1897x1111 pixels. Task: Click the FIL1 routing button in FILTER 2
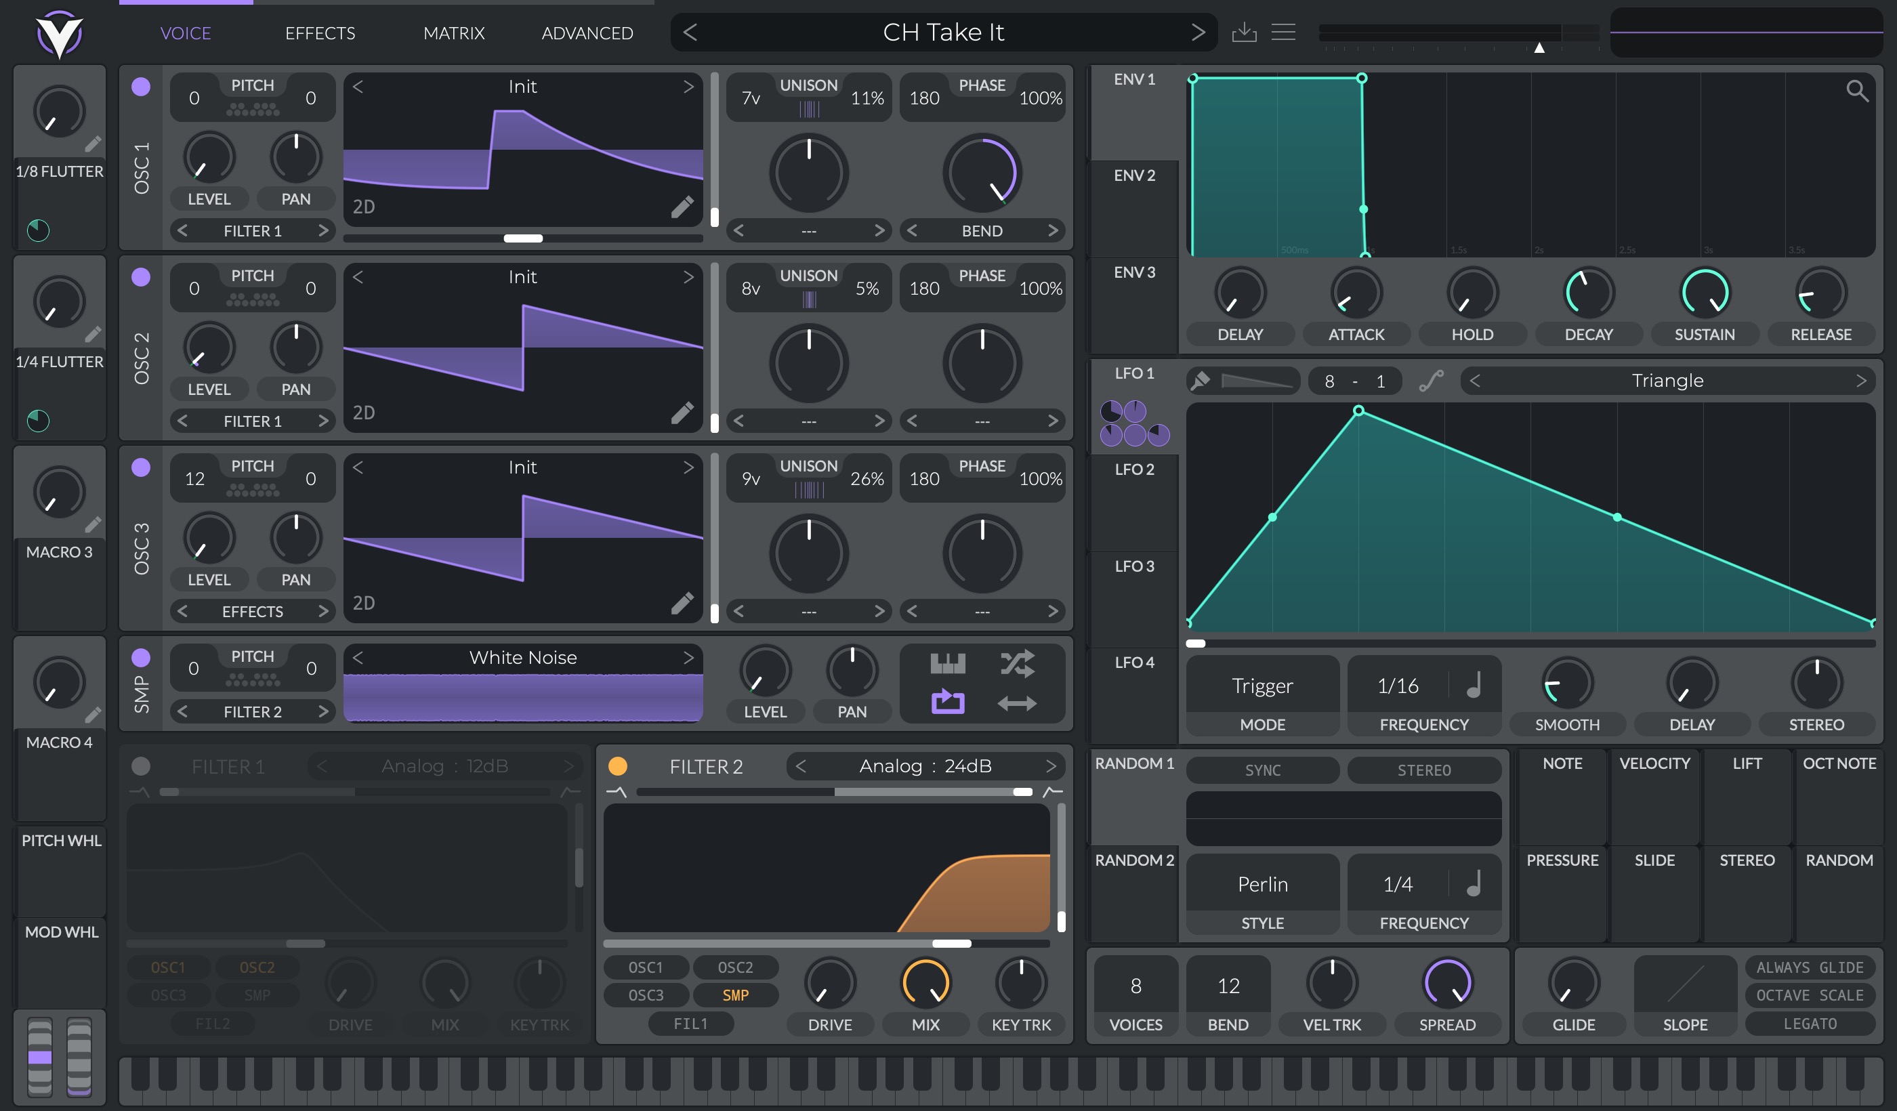pos(690,1024)
